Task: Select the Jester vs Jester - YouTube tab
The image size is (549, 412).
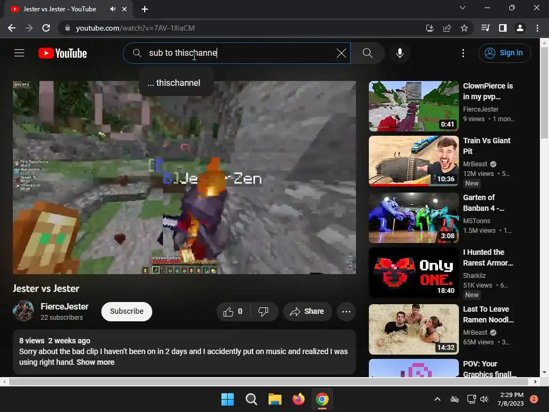Action: 69,9
